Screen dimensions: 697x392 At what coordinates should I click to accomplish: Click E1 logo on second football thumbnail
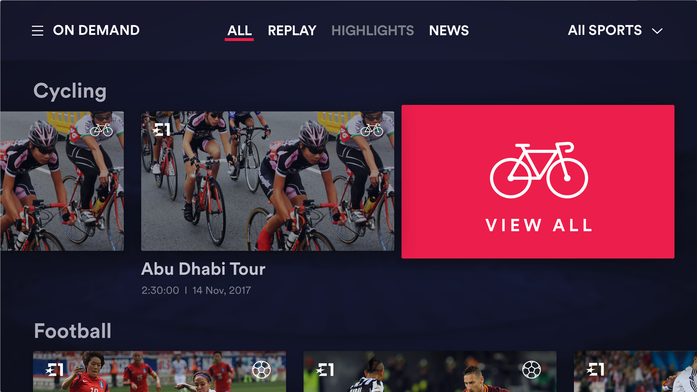pos(325,370)
